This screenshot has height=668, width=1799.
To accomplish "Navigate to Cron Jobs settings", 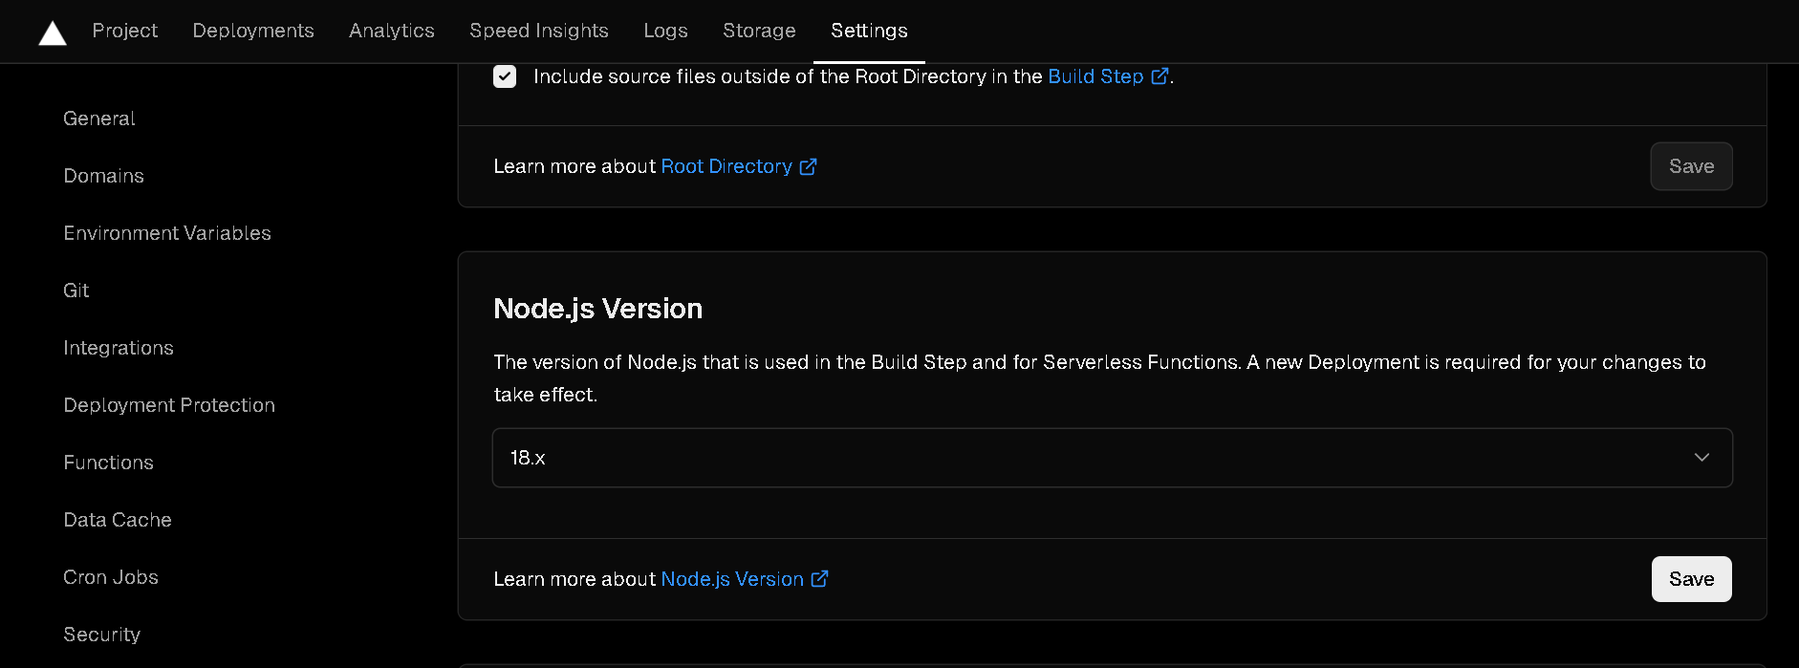I will coord(110,576).
